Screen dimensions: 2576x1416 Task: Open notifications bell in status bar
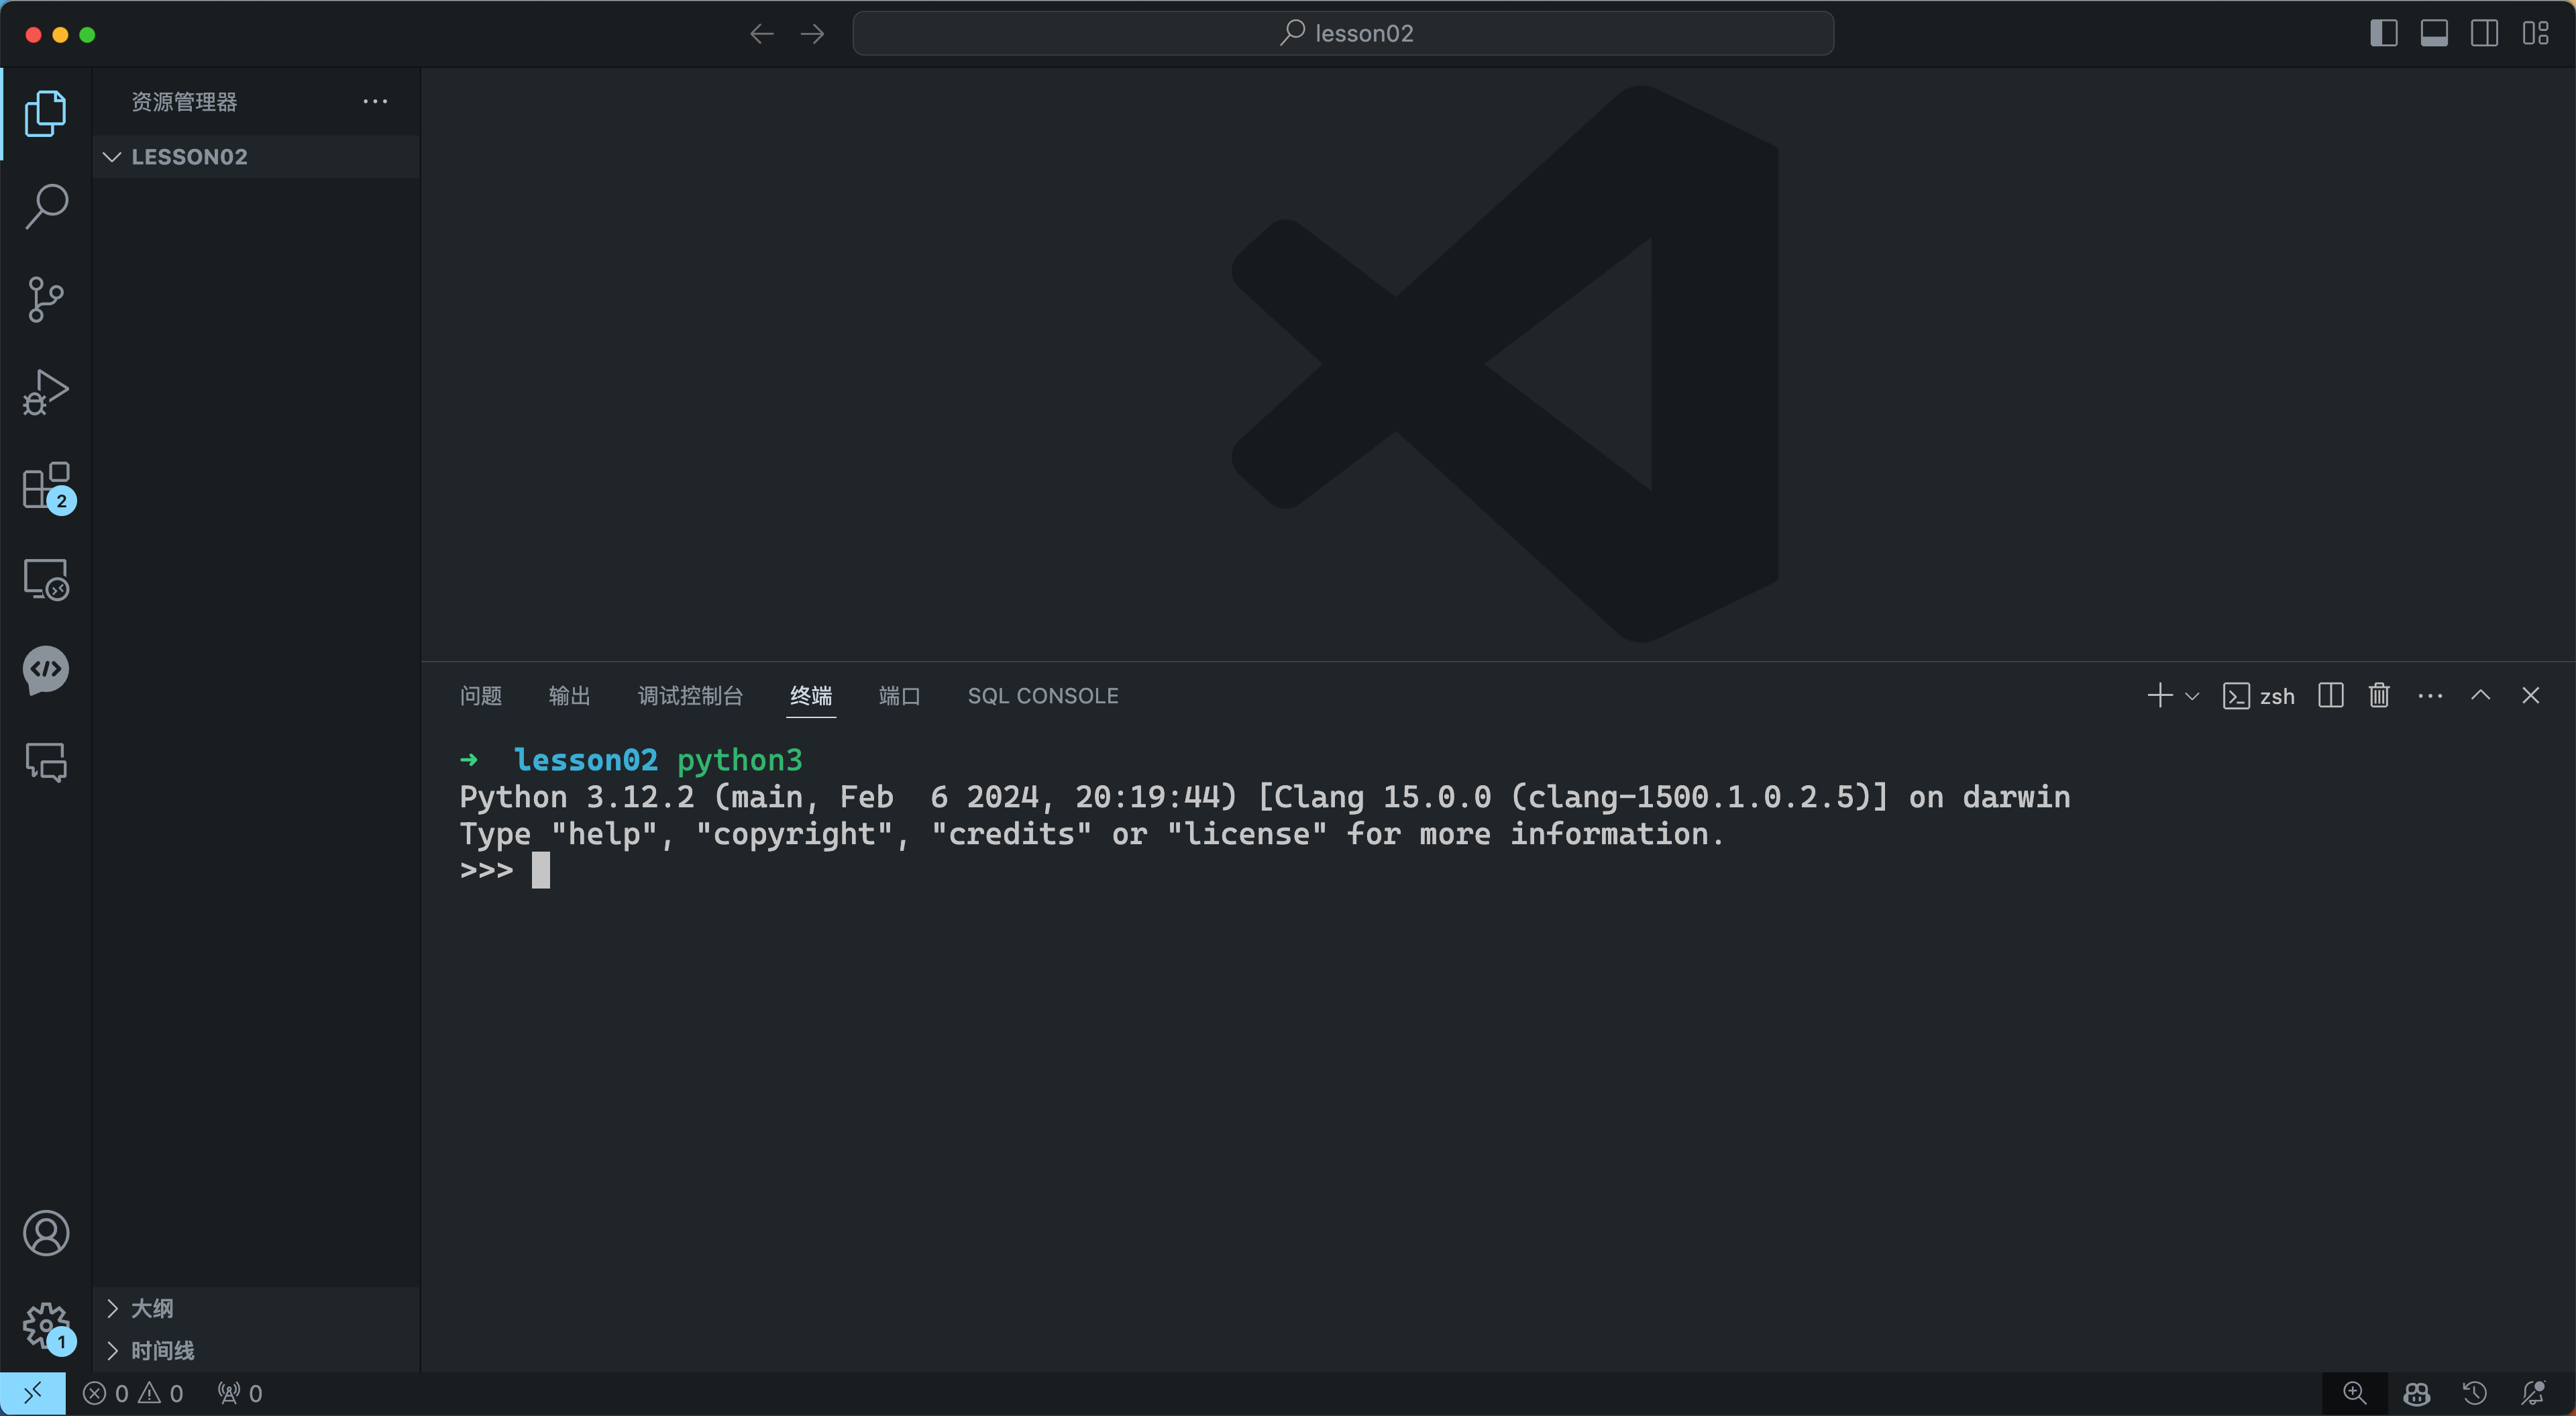pyautogui.click(x=2533, y=1393)
